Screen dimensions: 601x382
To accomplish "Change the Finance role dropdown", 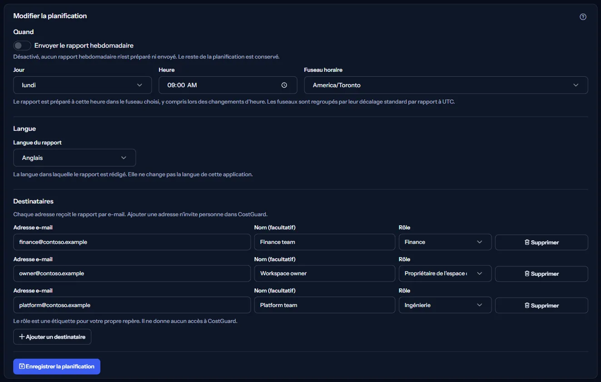I will [x=445, y=242].
